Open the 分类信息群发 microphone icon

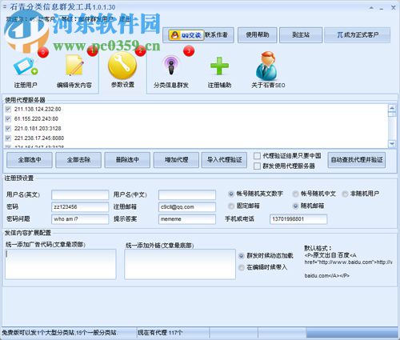[x=170, y=66]
